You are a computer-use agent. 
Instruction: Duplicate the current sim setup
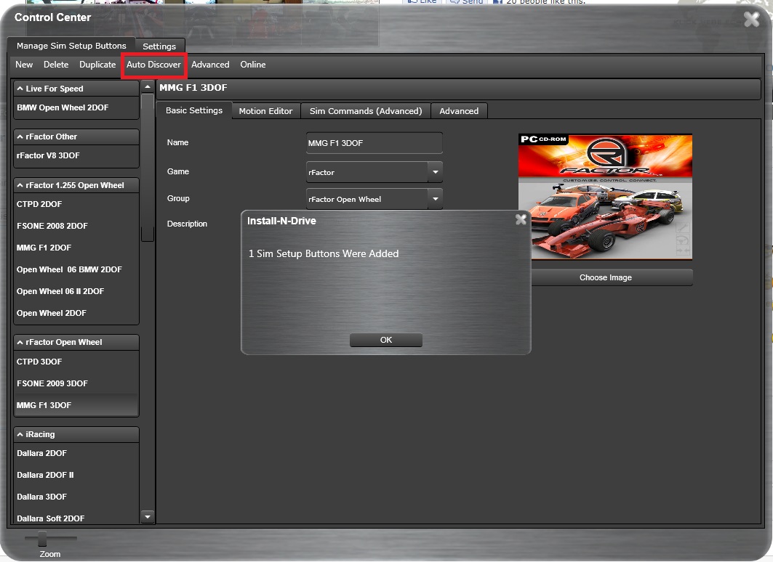click(97, 65)
